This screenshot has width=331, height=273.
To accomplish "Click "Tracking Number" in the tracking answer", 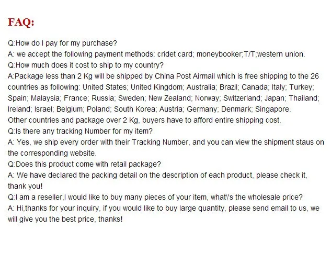I will point(160,142).
